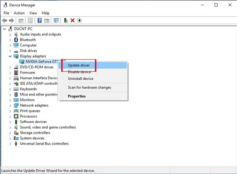
Task: Collapse the DUCNT-PC root node
Action: [4, 29]
